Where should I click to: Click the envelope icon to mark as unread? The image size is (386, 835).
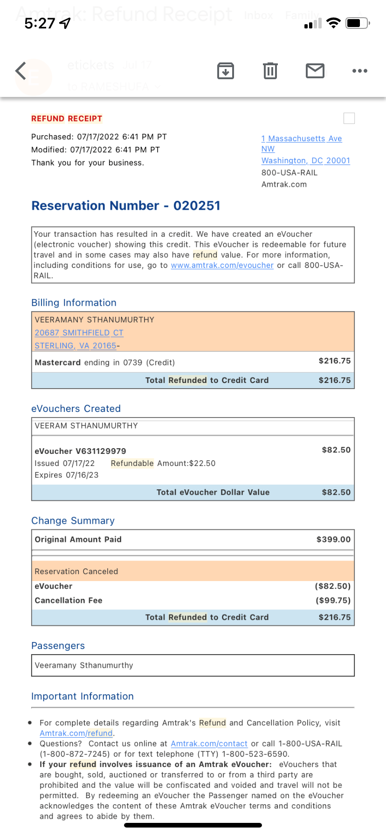pyautogui.click(x=315, y=71)
